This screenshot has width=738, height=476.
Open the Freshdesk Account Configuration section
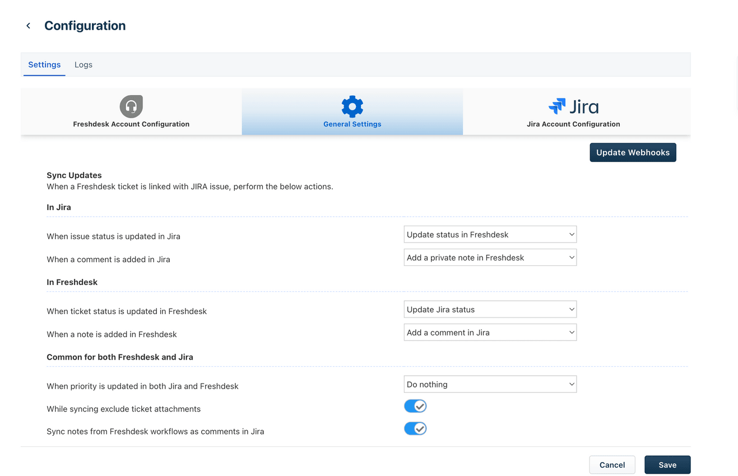click(x=131, y=124)
